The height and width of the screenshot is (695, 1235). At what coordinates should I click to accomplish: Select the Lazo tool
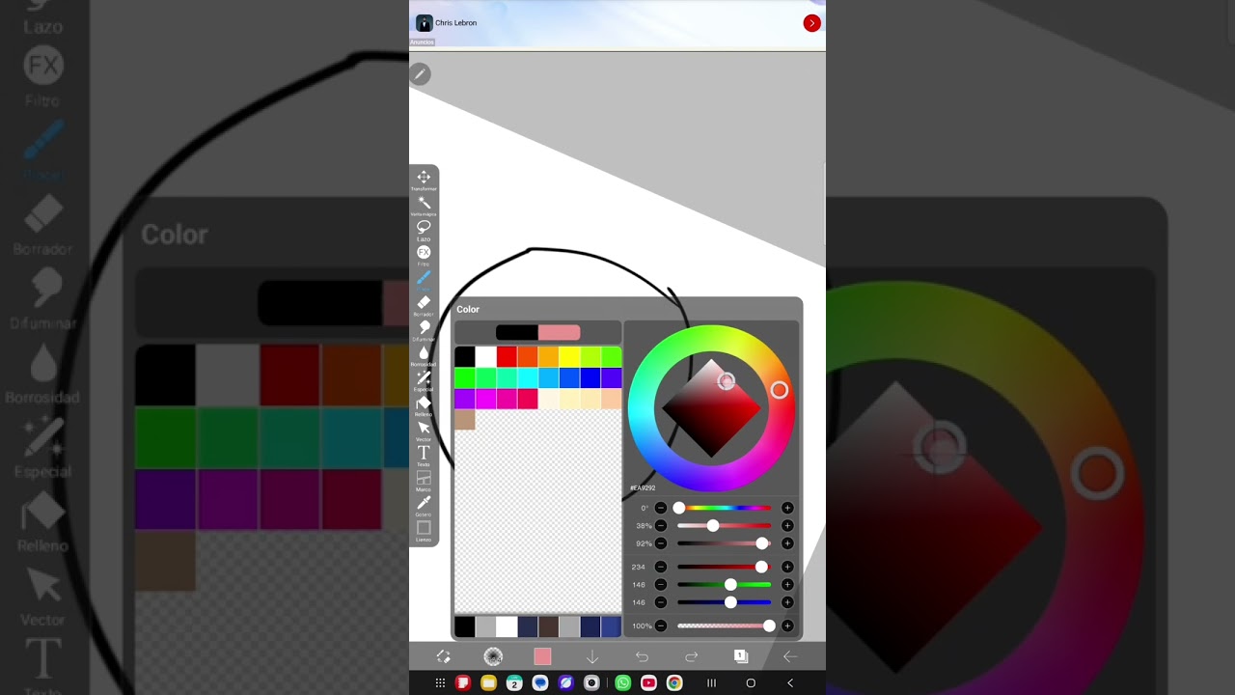tap(424, 230)
